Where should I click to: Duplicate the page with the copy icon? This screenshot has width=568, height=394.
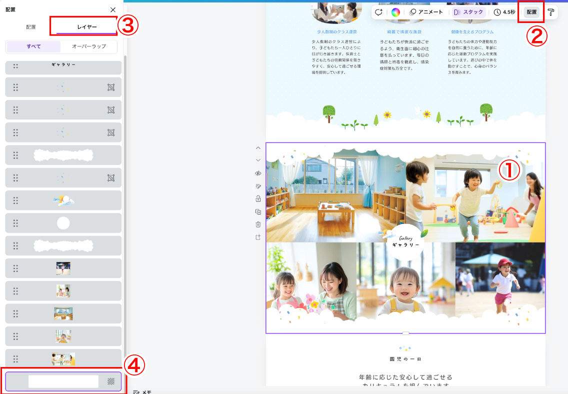(258, 211)
